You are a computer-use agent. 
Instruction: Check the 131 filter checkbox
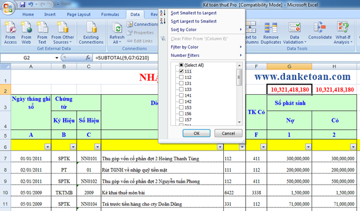[181, 83]
